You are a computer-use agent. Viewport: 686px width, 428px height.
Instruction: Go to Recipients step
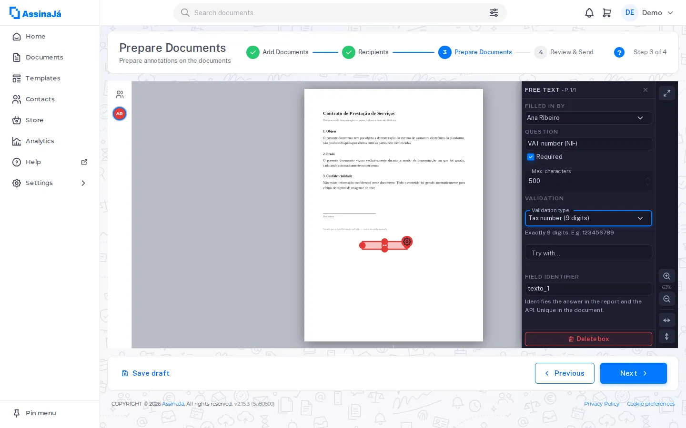365,52
